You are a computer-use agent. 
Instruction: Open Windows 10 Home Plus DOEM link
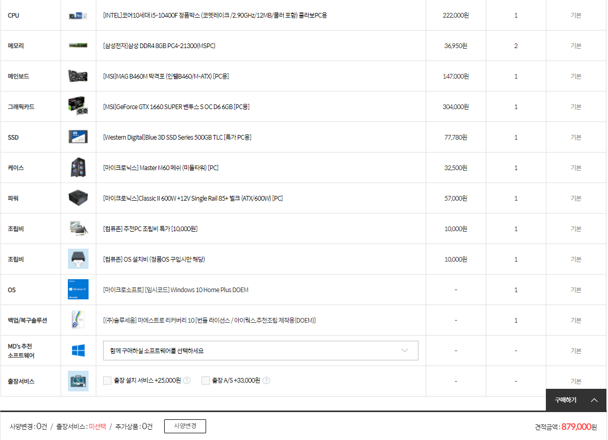(176, 290)
